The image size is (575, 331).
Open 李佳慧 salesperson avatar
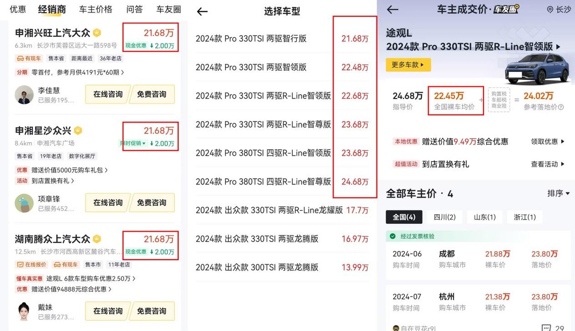click(24, 95)
